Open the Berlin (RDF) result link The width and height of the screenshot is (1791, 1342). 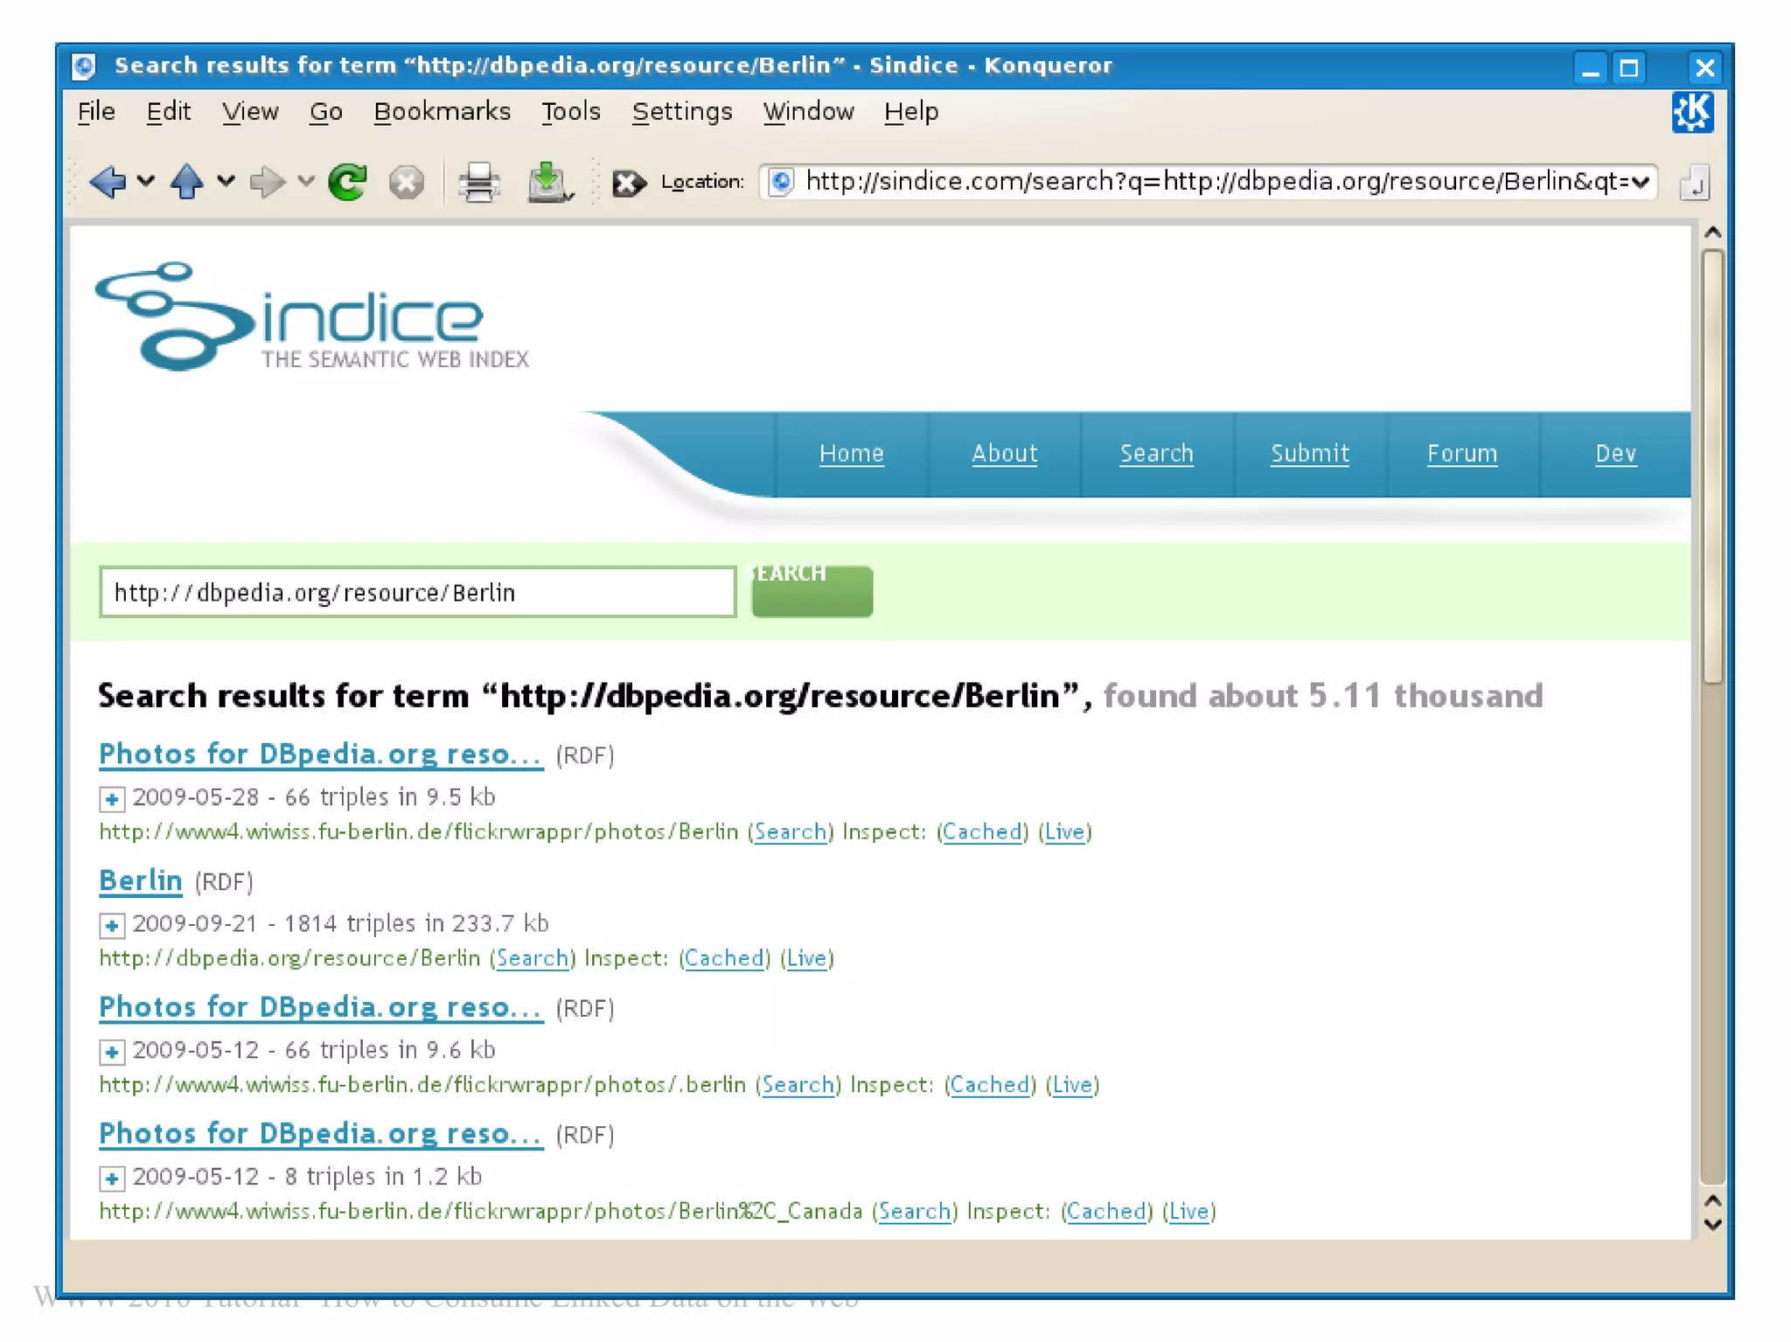(x=140, y=880)
